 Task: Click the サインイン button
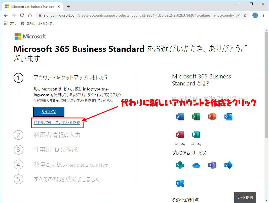pos(49,112)
